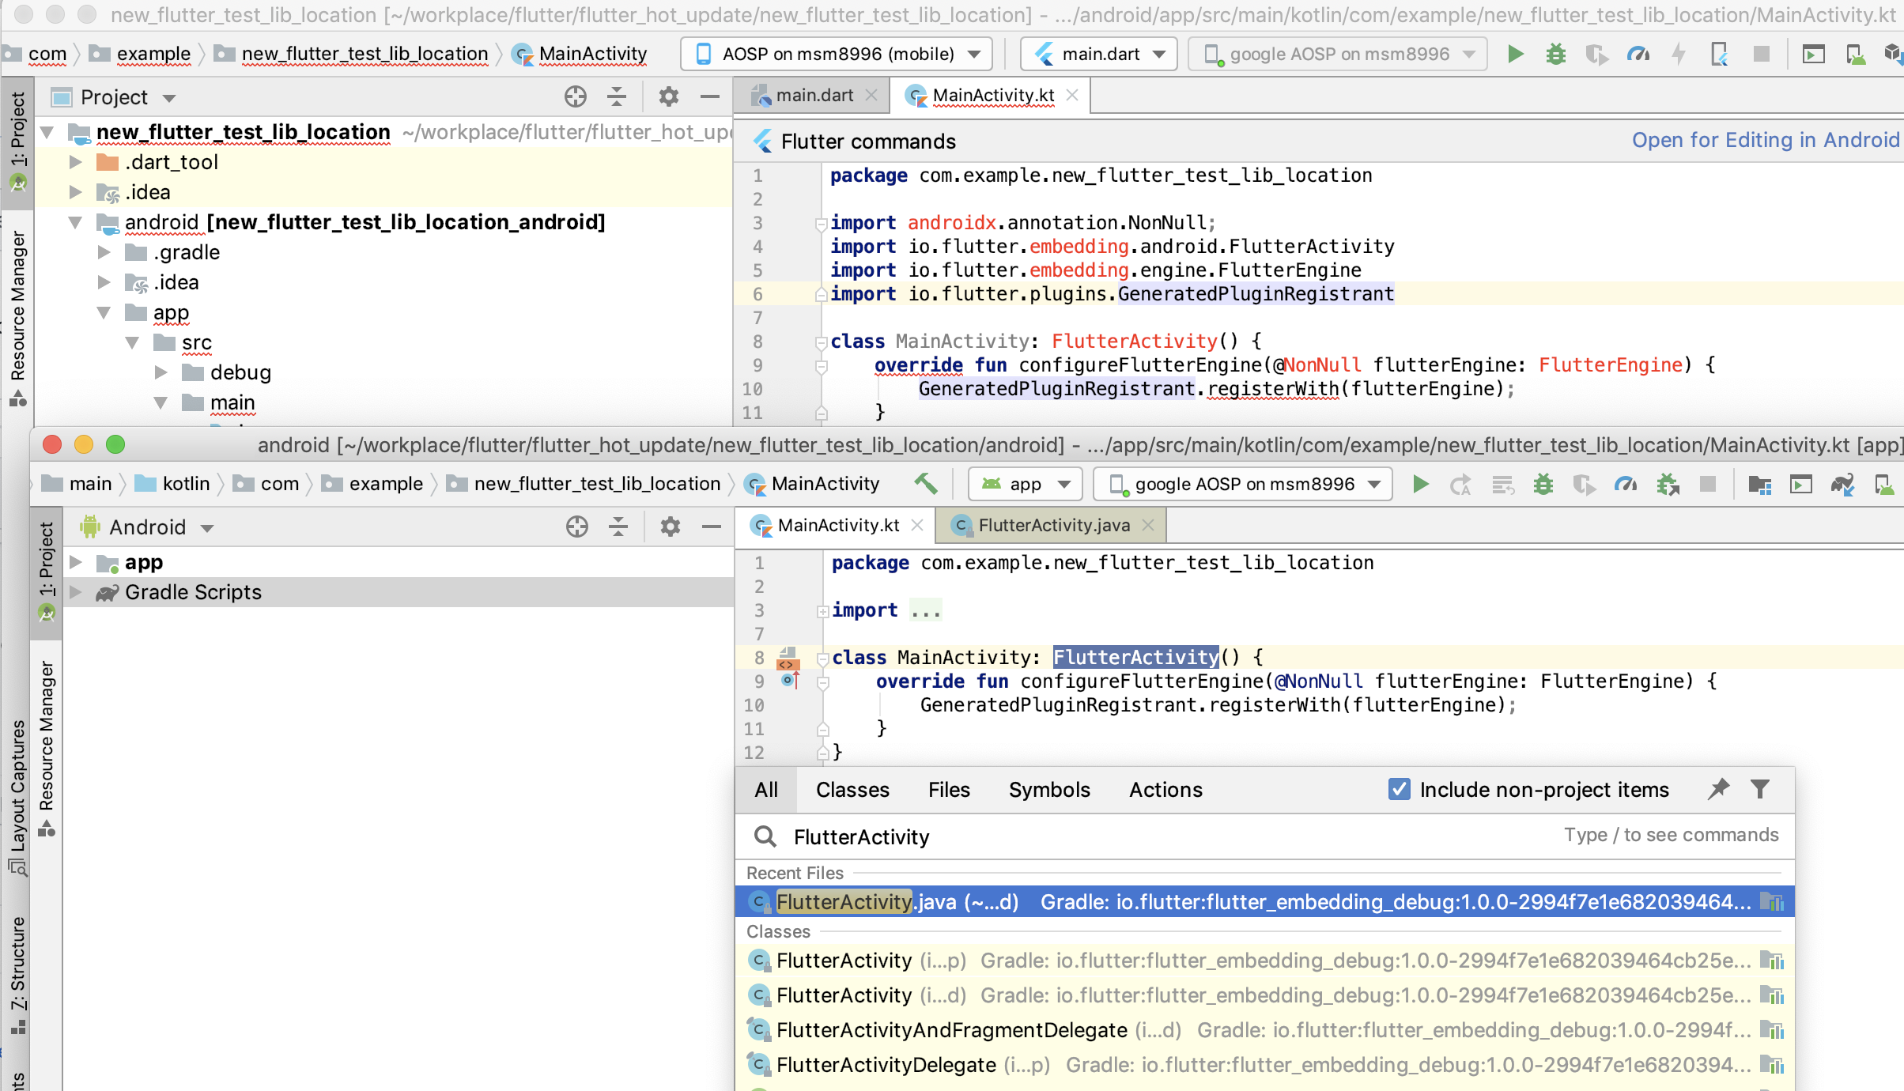1904x1091 pixels.
Task: Collapse the imports fold at line 3 in upper editor
Action: point(821,224)
